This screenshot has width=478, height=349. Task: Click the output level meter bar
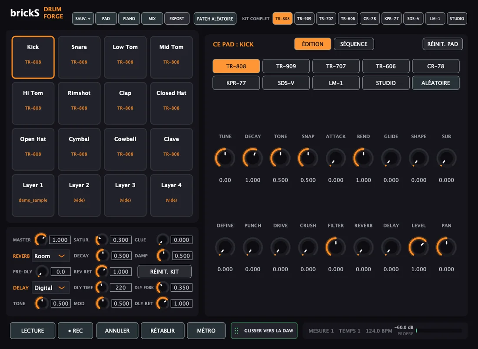tap(439, 331)
